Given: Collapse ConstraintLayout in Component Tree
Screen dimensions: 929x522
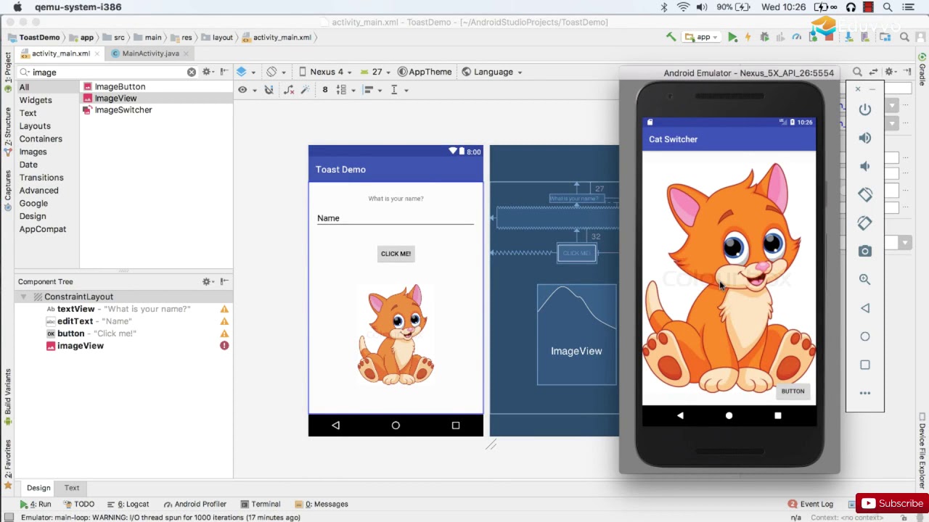Looking at the screenshot, I should point(23,297).
